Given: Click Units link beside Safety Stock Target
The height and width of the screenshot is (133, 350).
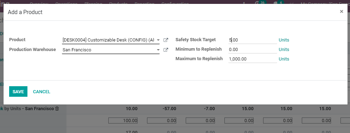Looking at the screenshot, I should tap(284, 40).
